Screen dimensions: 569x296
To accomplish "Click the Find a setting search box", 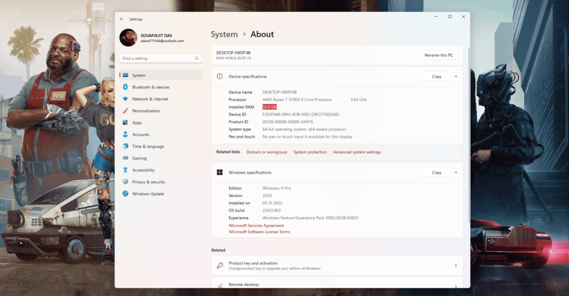I will 161,58.
